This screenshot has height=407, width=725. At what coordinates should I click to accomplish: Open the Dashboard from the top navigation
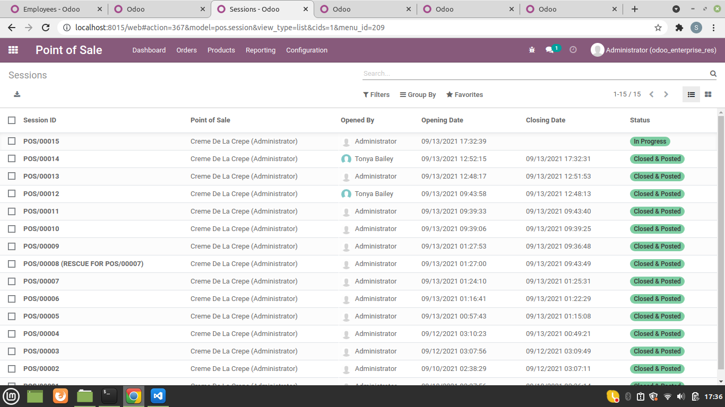149,50
